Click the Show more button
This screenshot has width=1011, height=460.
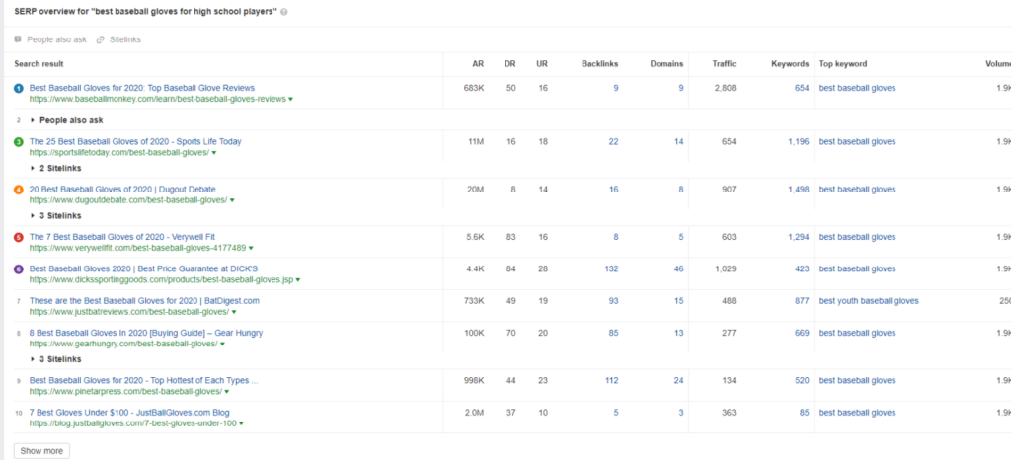click(41, 451)
